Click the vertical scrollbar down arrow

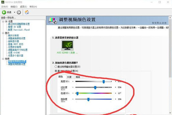coord(170,113)
